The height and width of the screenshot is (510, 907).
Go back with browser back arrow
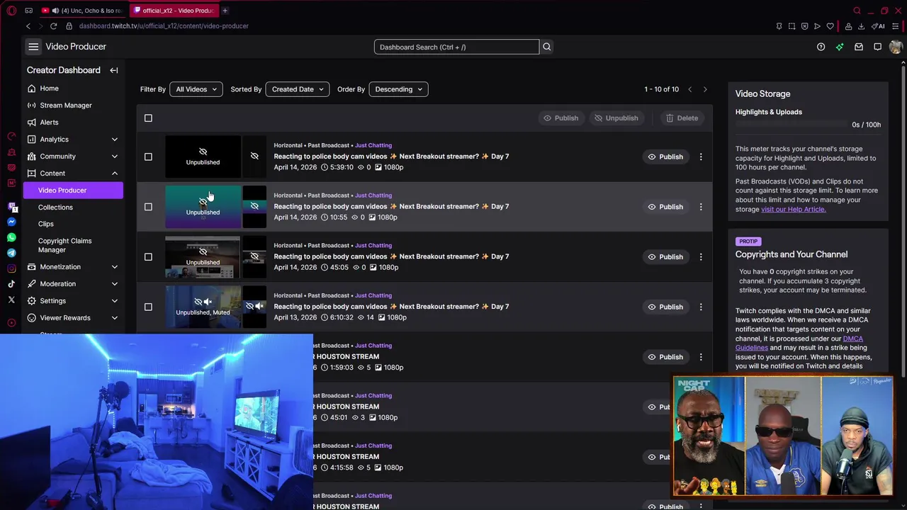pos(28,26)
